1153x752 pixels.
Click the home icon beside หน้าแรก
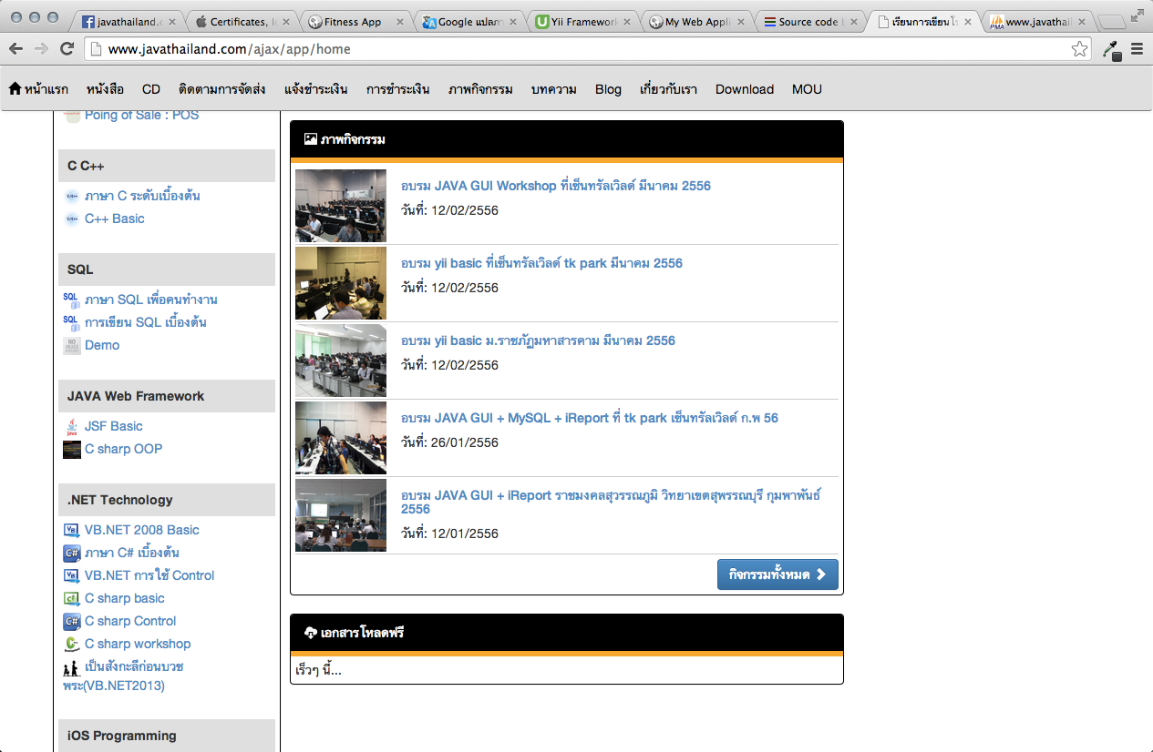coord(15,89)
